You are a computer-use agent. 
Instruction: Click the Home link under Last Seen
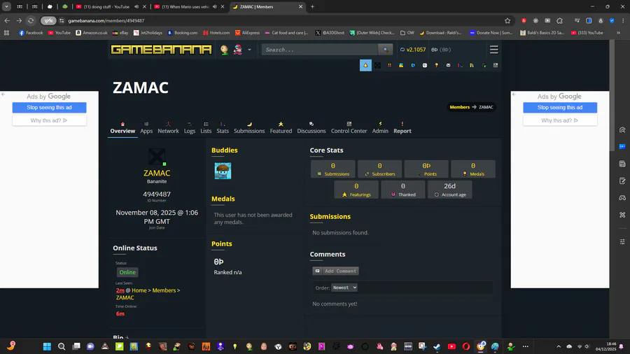[139, 290]
